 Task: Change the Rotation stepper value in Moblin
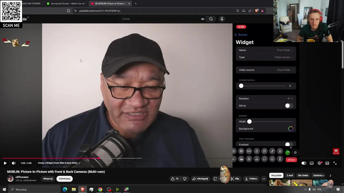291,99
